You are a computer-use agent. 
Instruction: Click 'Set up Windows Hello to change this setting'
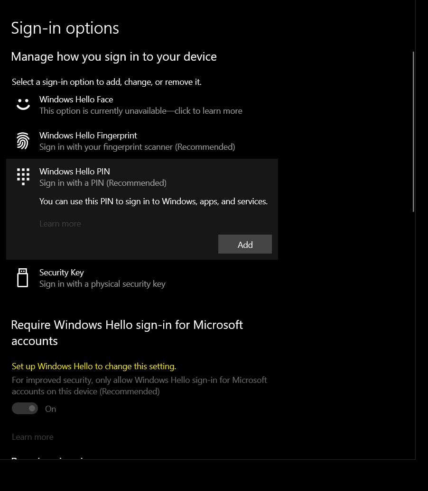click(94, 366)
